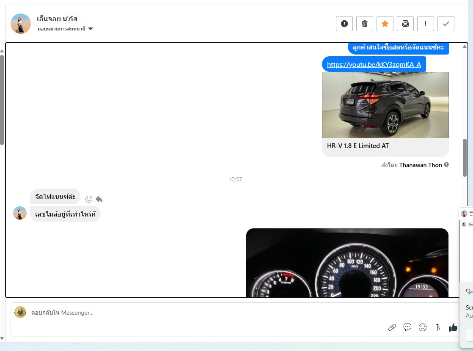Viewport: 473px width, 351px height.
Task: Send a thumbs-up like
Action: click(x=453, y=327)
